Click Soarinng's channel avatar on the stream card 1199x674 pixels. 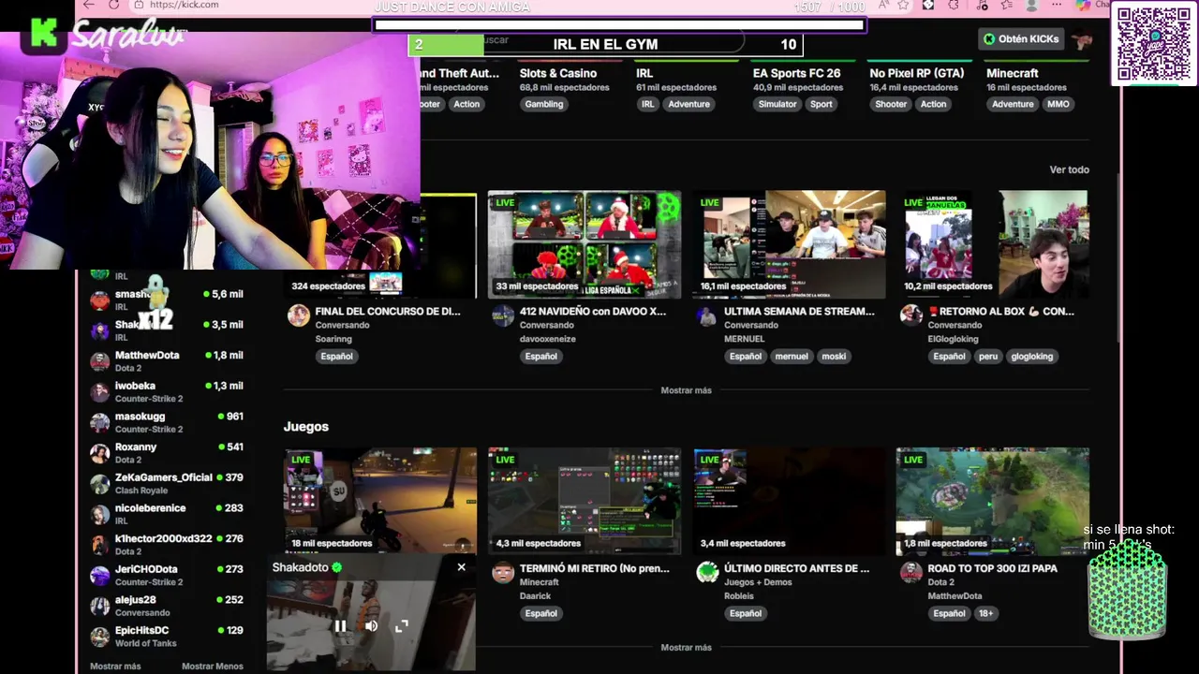299,315
